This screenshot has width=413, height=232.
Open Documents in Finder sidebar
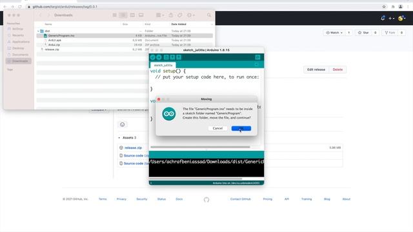click(18, 55)
